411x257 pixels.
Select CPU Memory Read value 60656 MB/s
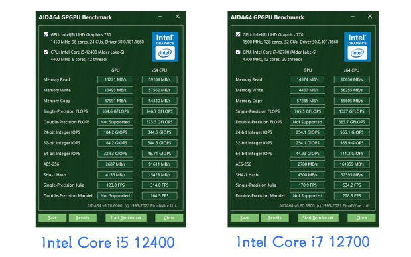pos(352,79)
